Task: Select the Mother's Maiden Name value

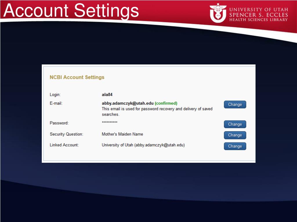Action: [122, 134]
